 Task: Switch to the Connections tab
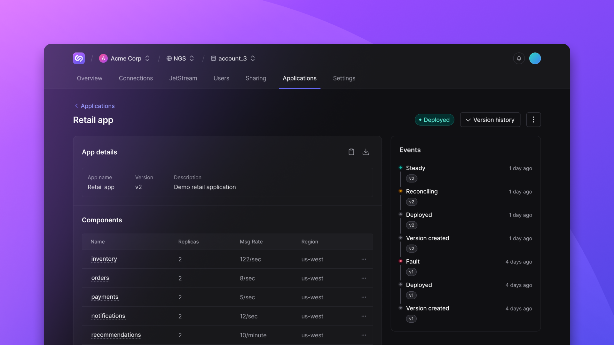click(136, 78)
